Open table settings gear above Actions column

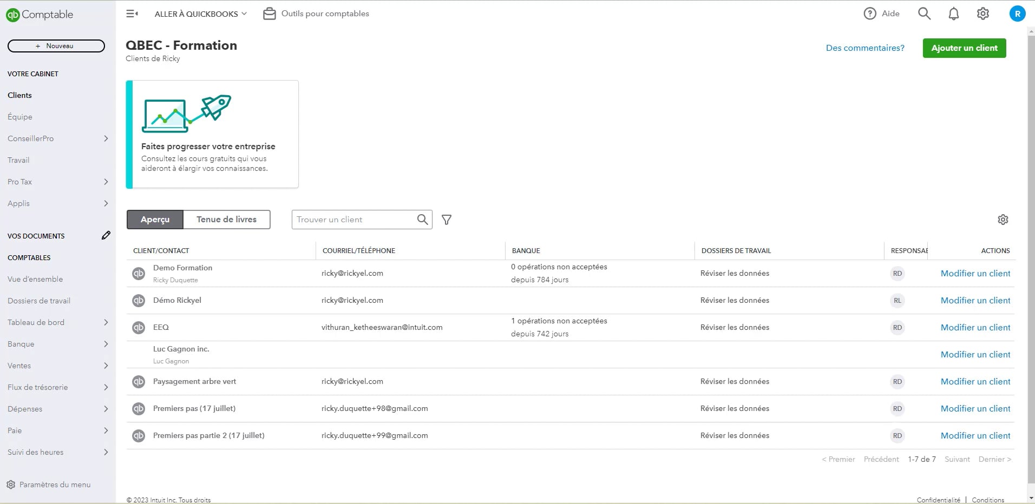[1003, 220]
